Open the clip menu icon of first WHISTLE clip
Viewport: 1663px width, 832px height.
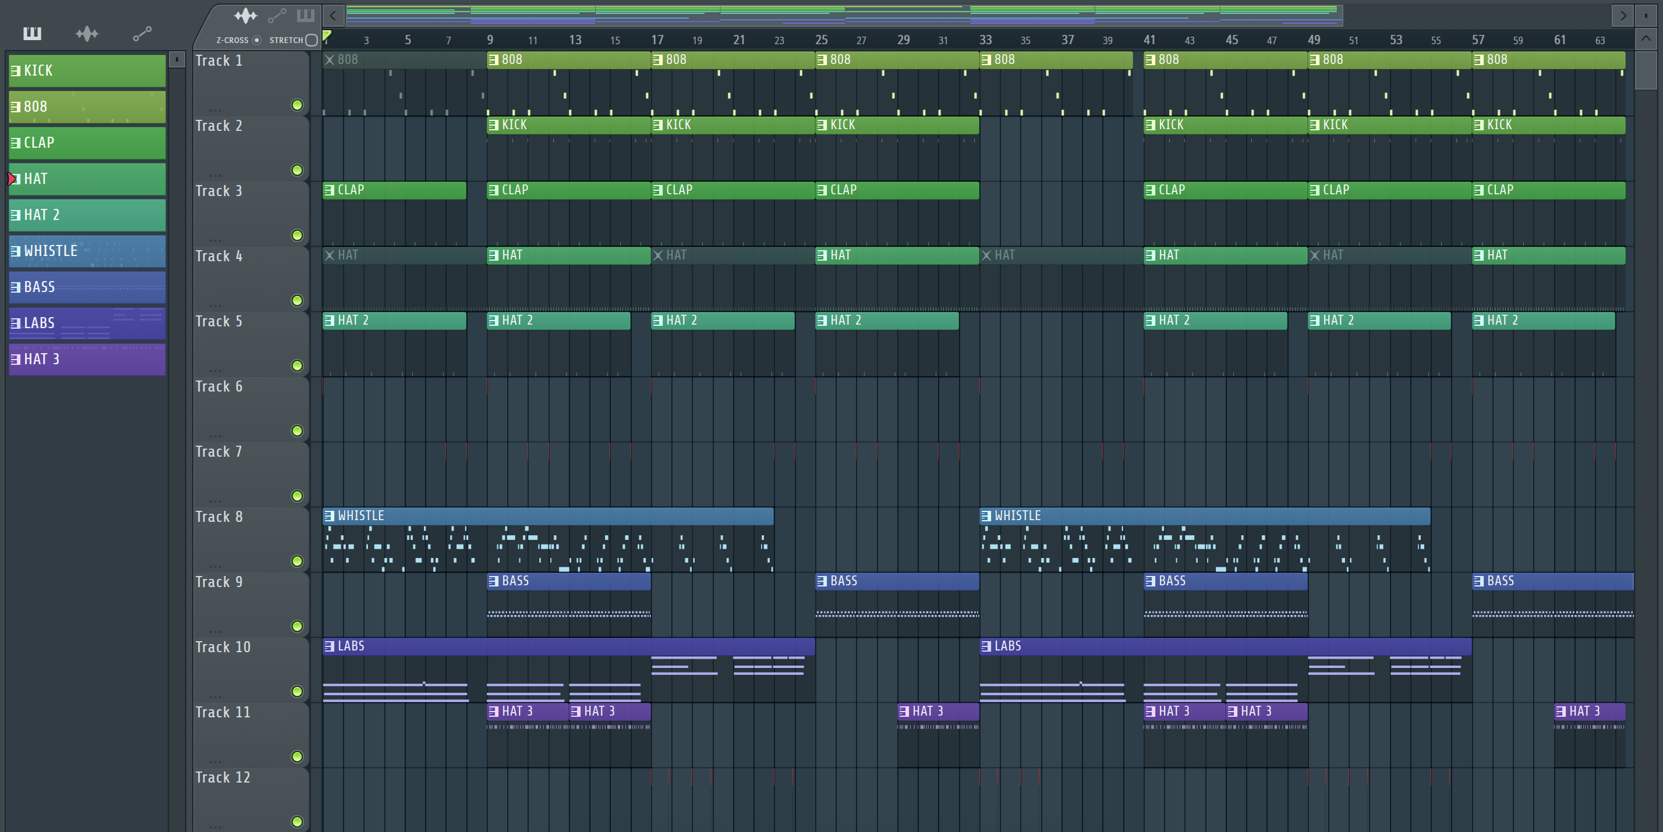point(329,516)
